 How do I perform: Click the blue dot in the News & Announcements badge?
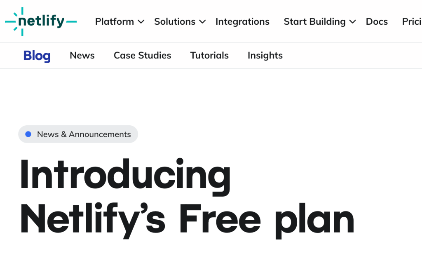click(x=28, y=134)
